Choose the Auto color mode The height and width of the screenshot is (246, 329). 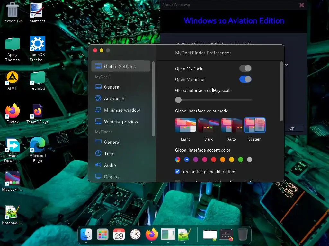[231, 125]
